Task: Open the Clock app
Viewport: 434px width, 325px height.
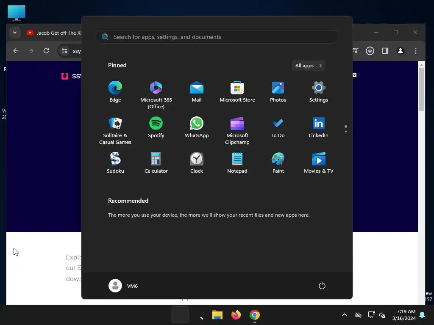Action: click(x=197, y=163)
